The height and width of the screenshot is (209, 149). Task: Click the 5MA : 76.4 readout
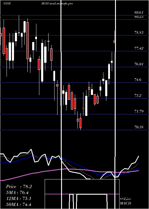(17, 193)
